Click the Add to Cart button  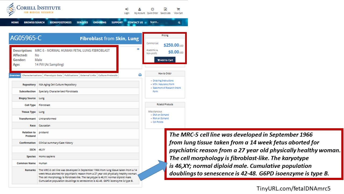click(x=165, y=60)
